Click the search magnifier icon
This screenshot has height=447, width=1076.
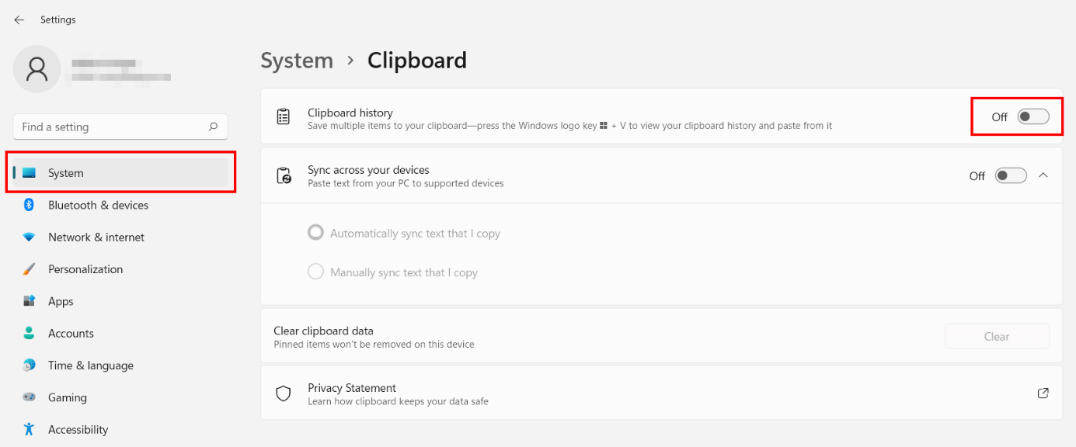(x=213, y=126)
